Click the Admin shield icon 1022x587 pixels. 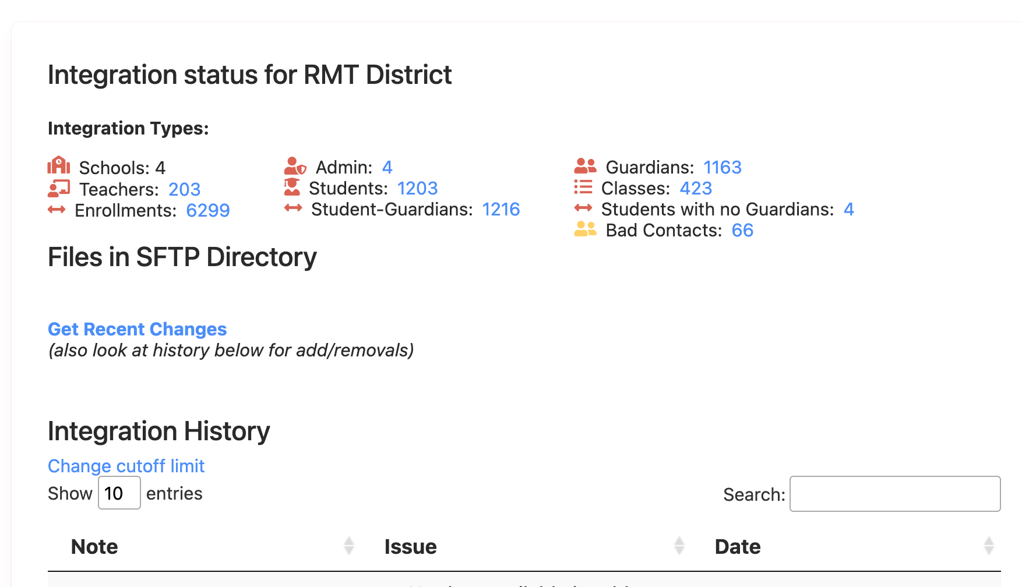tap(295, 165)
